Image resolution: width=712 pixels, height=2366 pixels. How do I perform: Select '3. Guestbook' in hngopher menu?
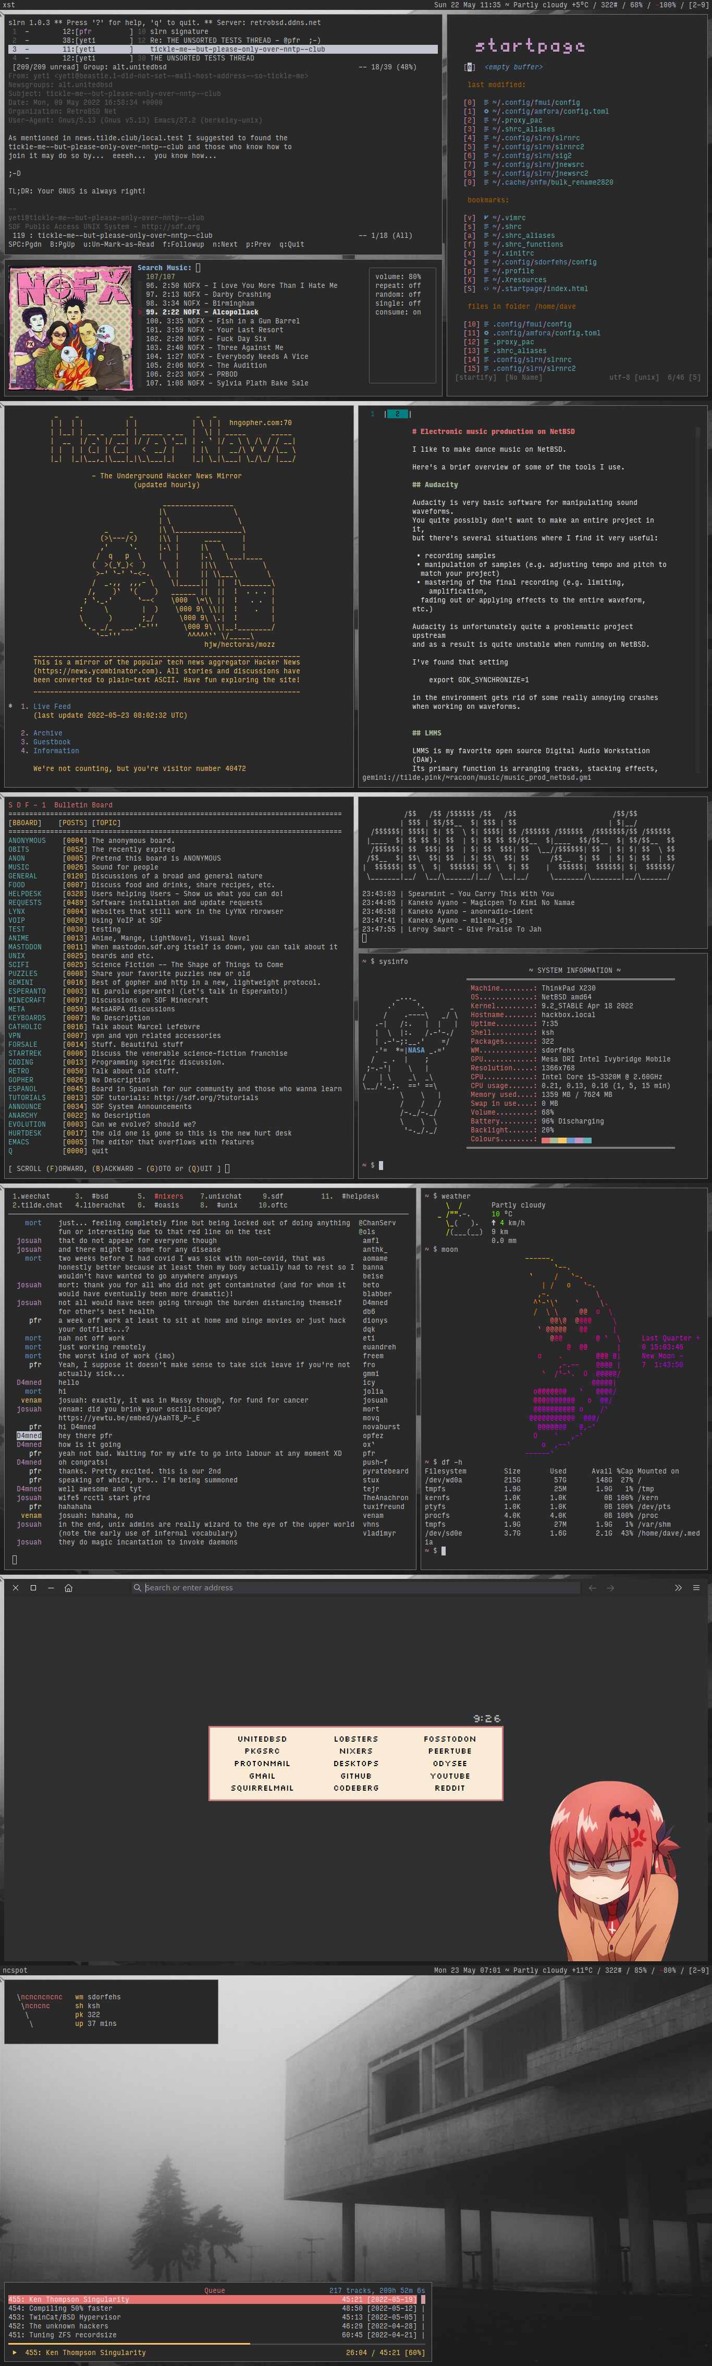click(x=46, y=742)
